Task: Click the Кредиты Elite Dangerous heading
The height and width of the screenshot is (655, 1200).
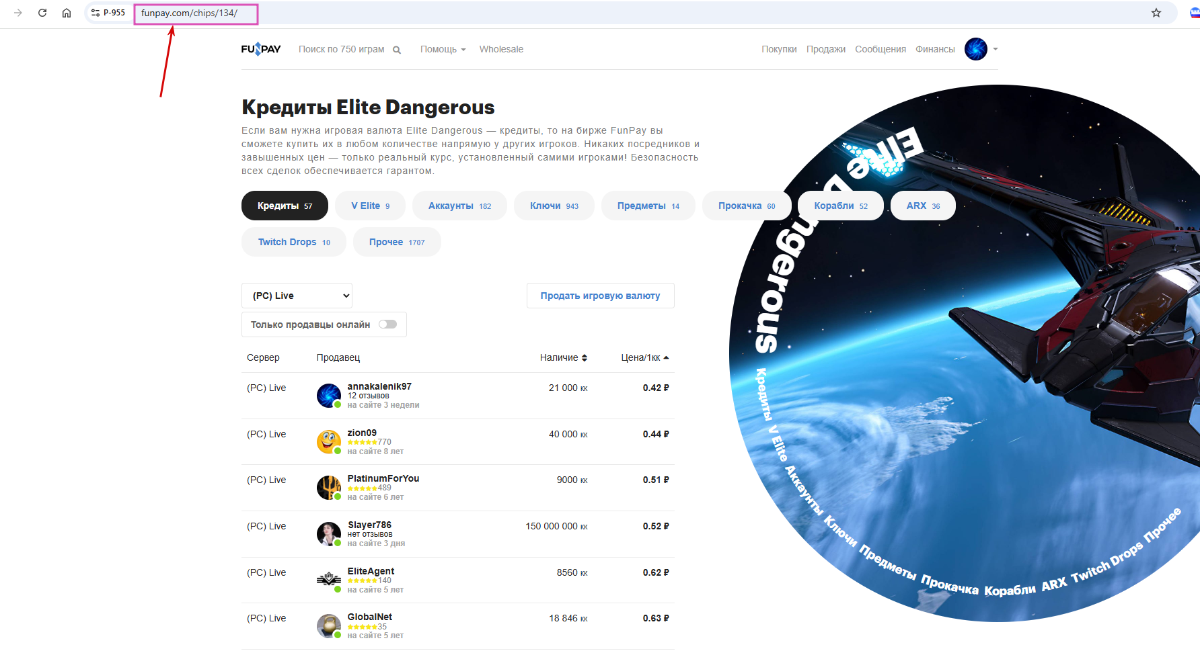Action: click(x=368, y=107)
